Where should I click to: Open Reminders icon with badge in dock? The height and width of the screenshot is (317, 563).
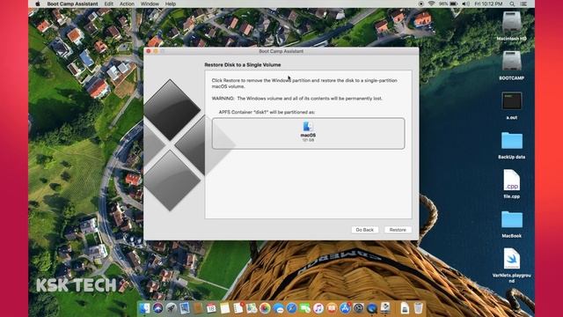[x=238, y=308]
